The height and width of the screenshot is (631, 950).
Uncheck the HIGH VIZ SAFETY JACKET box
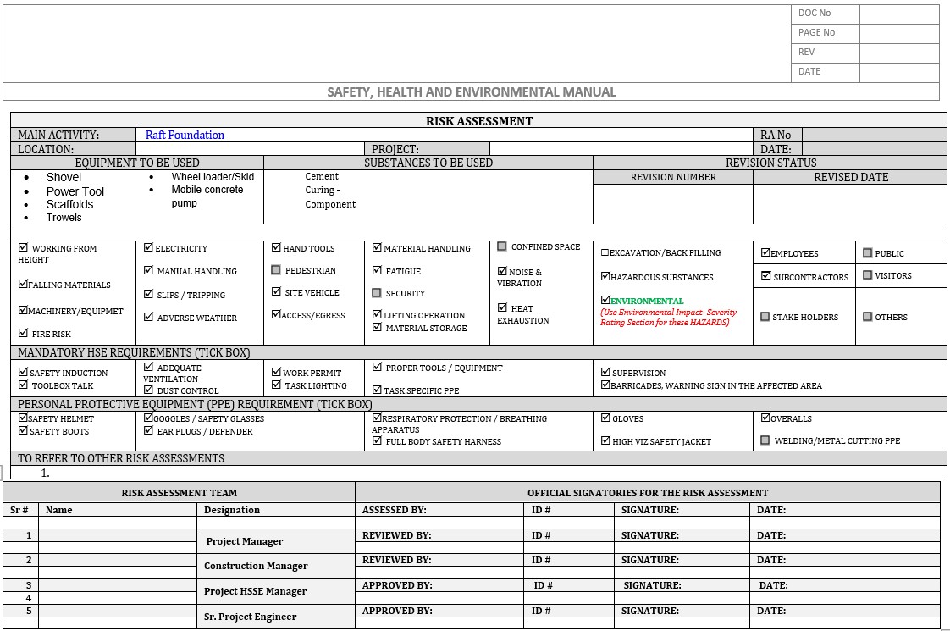(605, 440)
